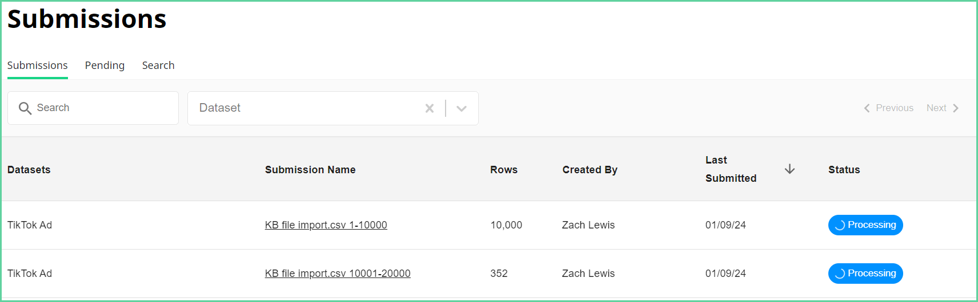978x302 pixels.
Task: Sort by Last Submitted column header
Action: 731,169
